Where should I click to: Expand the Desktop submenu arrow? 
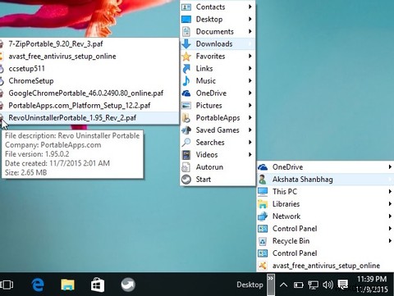coord(250,19)
